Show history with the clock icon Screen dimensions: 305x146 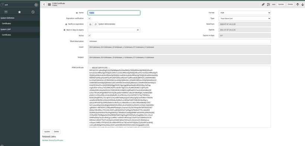(x=33, y=12)
